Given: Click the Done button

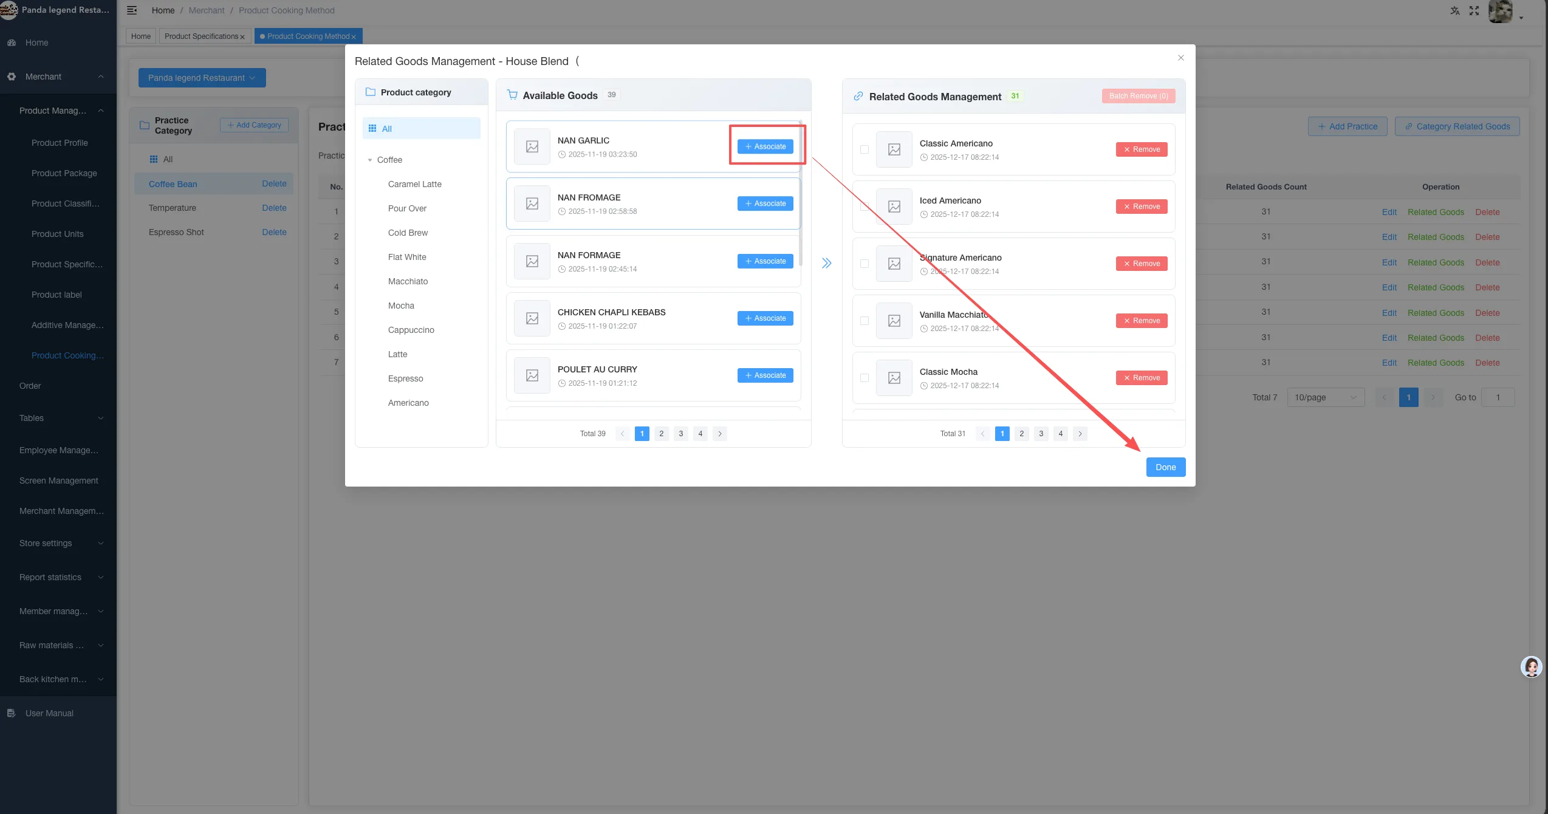Looking at the screenshot, I should tap(1165, 467).
